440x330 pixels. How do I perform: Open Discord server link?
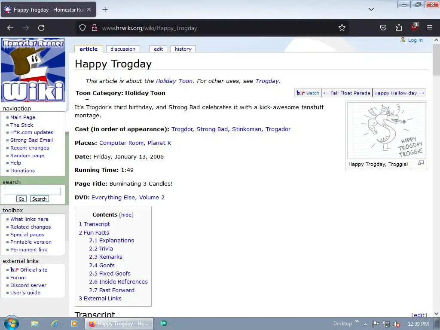(28, 285)
